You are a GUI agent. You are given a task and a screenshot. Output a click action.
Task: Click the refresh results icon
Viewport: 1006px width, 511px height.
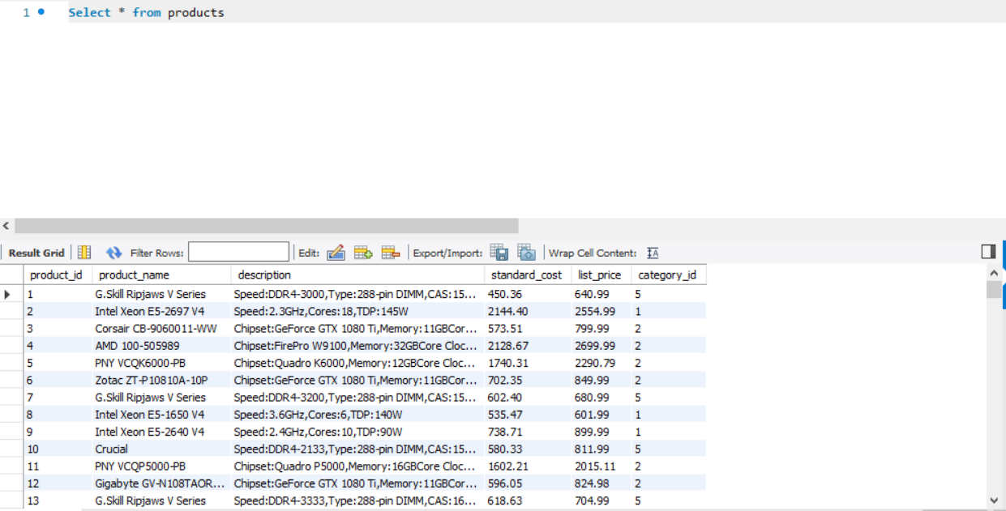114,253
